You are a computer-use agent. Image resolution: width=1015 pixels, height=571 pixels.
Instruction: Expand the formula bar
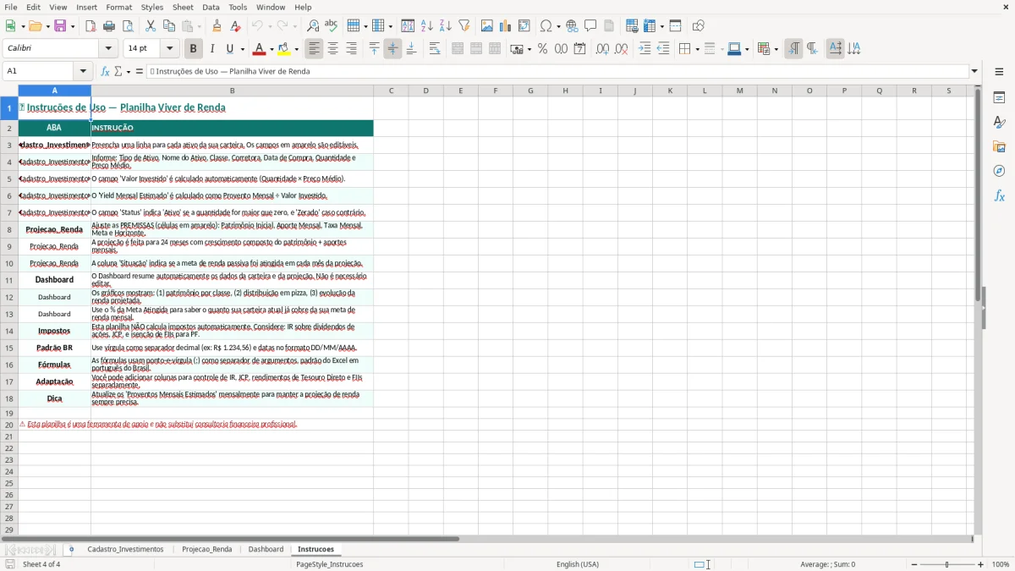click(x=974, y=71)
